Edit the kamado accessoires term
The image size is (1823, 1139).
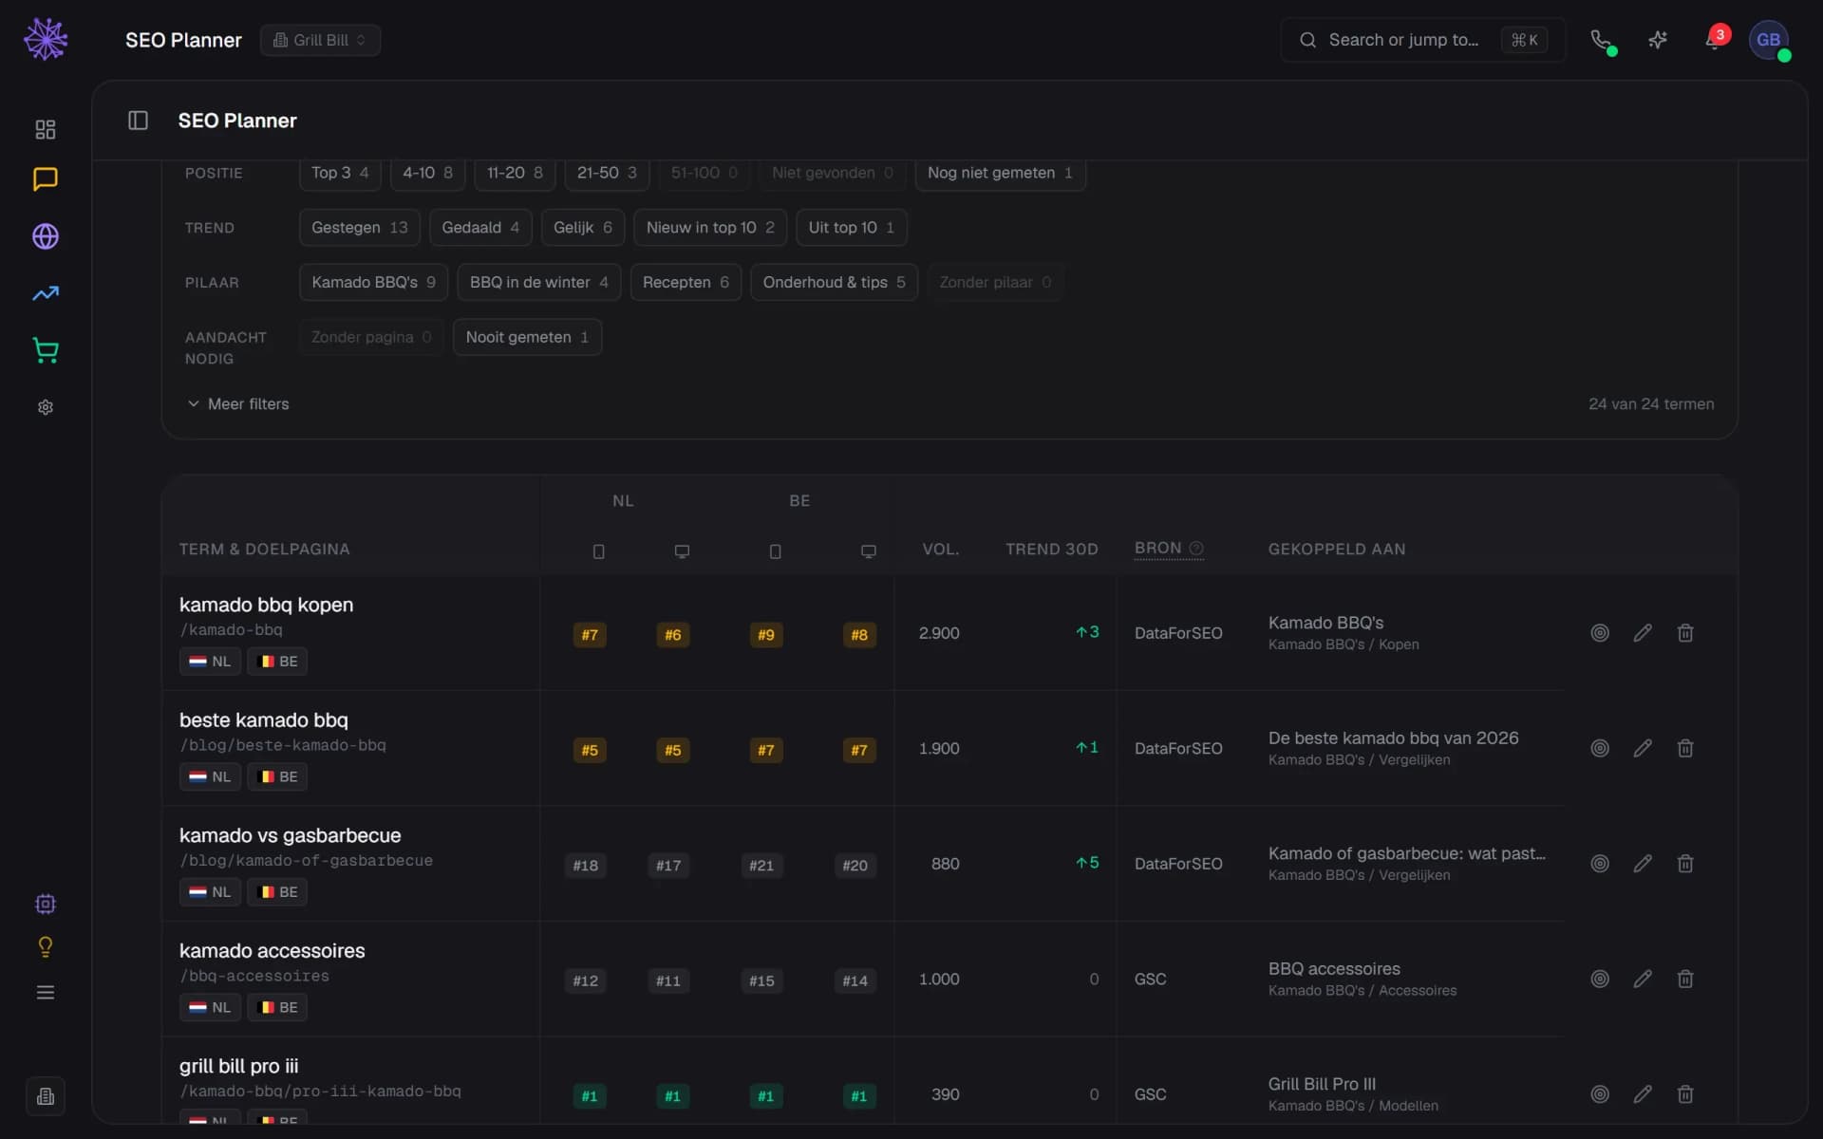pos(1643,979)
